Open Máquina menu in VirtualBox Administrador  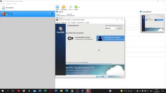pos(9,4)
